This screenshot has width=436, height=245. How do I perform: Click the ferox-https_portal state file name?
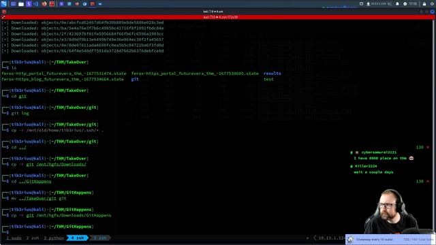click(195, 73)
